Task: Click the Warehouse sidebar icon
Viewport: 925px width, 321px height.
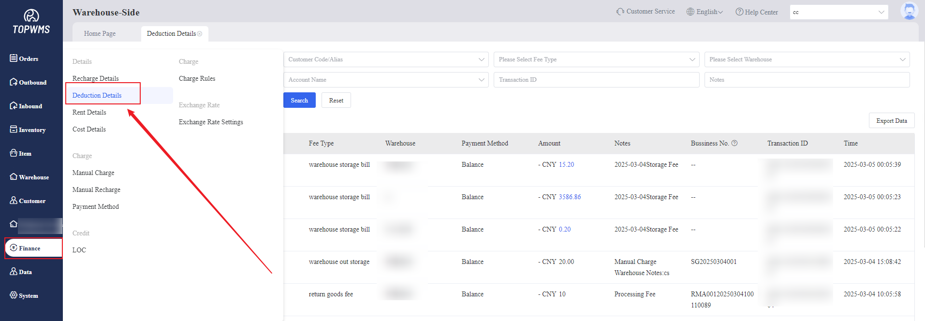Action: [x=14, y=177]
